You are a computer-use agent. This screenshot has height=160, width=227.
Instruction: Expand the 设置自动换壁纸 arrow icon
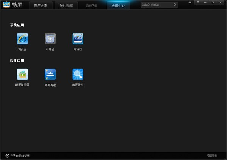(8, 156)
